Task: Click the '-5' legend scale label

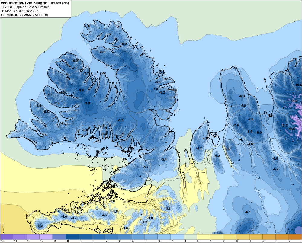Action: pos(133,241)
